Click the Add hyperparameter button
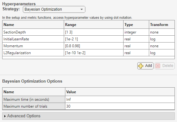 click(x=145, y=66)
